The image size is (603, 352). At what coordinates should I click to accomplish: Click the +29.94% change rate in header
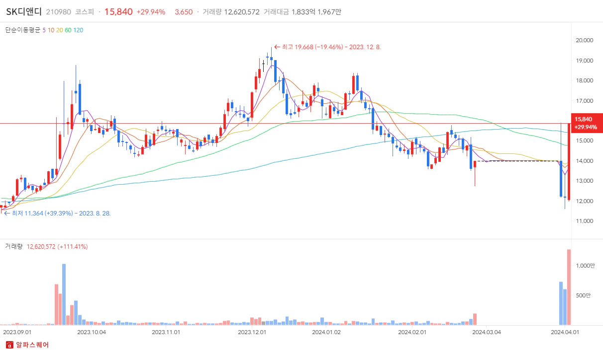(151, 12)
